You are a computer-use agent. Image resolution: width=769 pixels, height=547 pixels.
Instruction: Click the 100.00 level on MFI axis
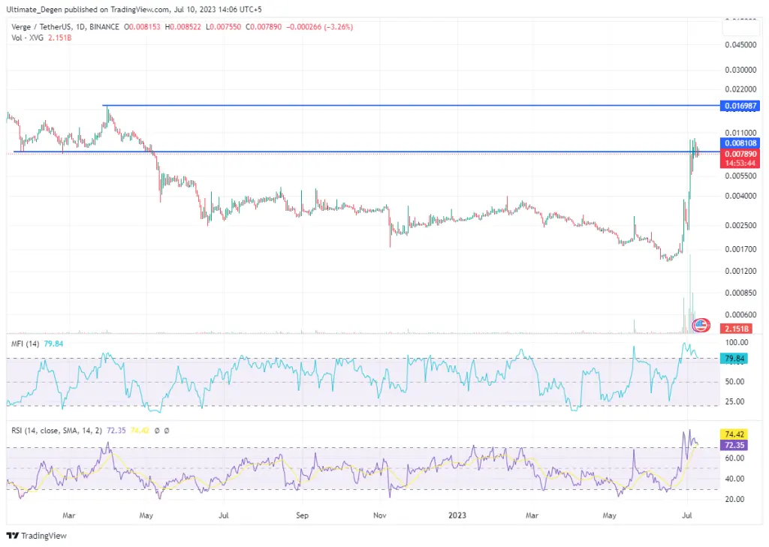pyautogui.click(x=737, y=342)
